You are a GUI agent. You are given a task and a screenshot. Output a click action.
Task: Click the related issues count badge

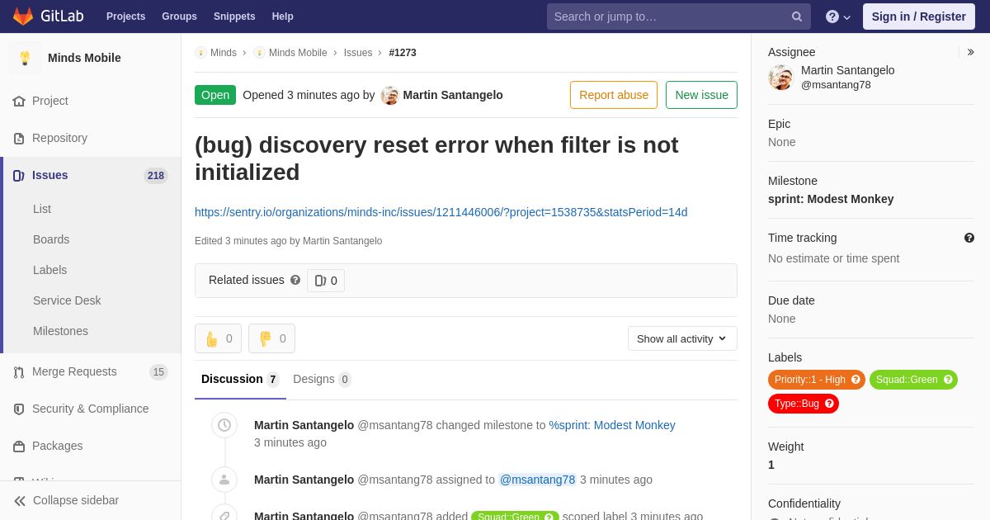tap(326, 281)
